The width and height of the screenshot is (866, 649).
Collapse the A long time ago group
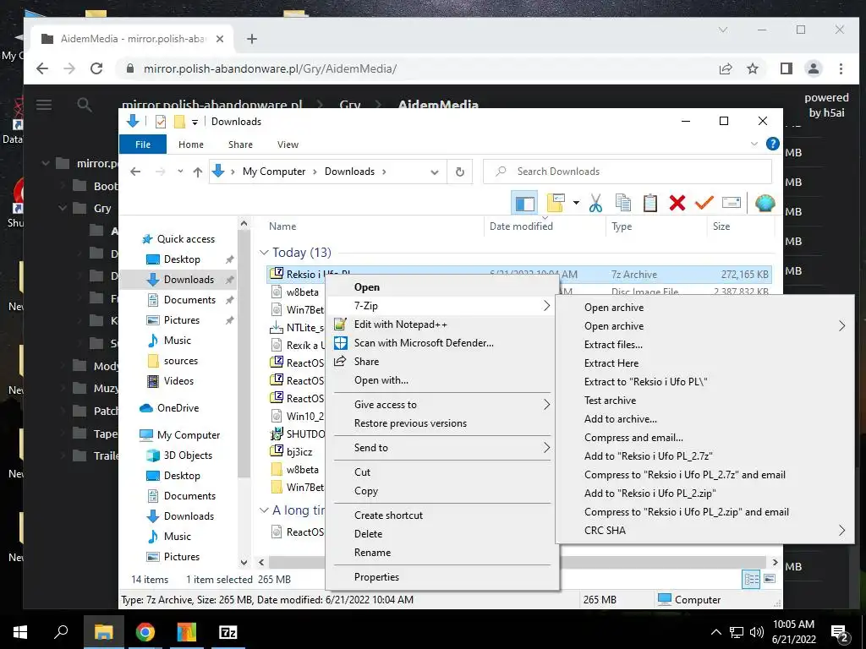(264, 510)
